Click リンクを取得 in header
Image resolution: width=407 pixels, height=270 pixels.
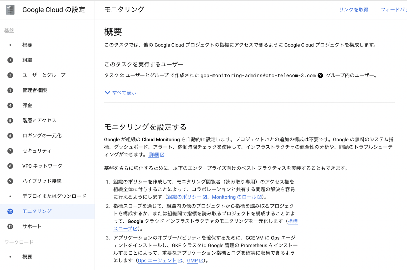354,10
